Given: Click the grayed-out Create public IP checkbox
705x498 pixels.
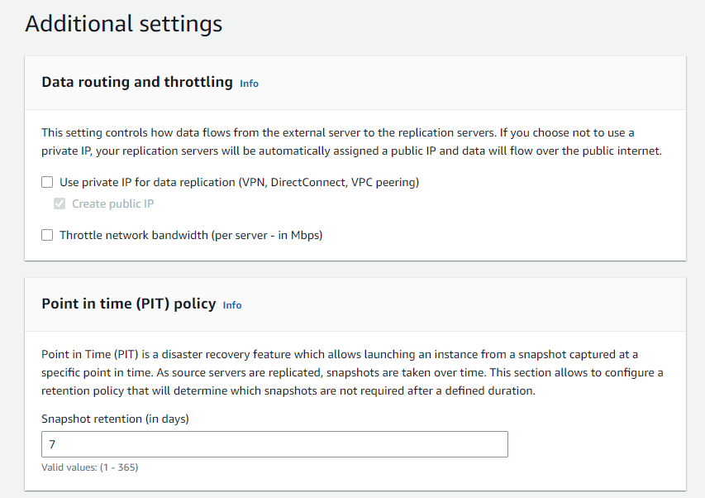Looking at the screenshot, I should pyautogui.click(x=60, y=204).
